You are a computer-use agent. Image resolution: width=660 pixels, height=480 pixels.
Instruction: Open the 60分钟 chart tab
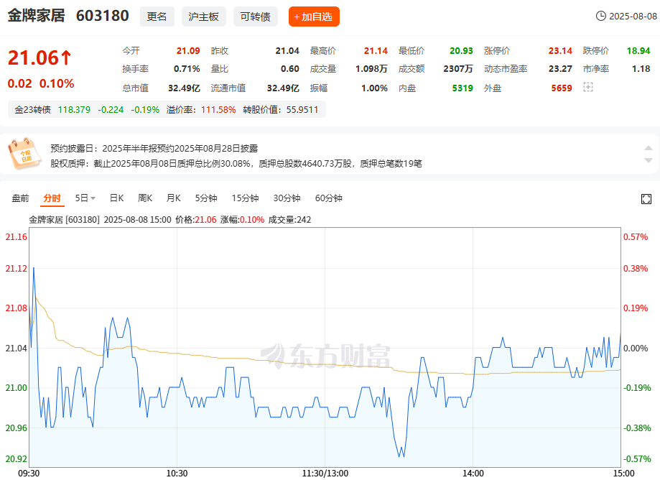coord(329,198)
